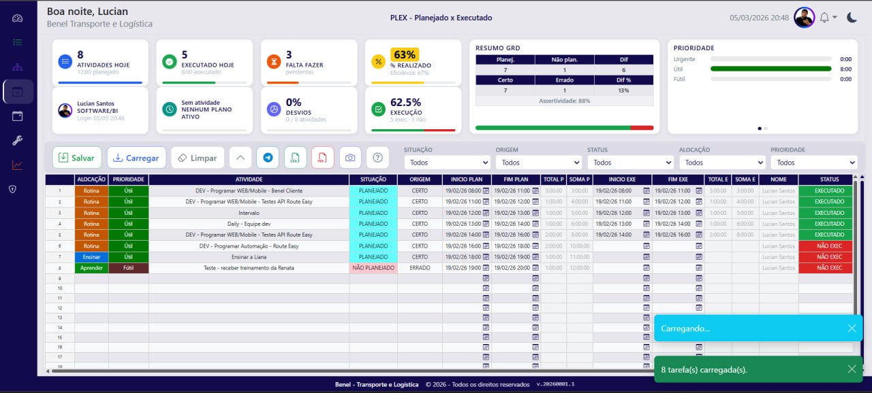Open the org chart hierarchy sidebar icon
The image size is (872, 393).
[18, 67]
